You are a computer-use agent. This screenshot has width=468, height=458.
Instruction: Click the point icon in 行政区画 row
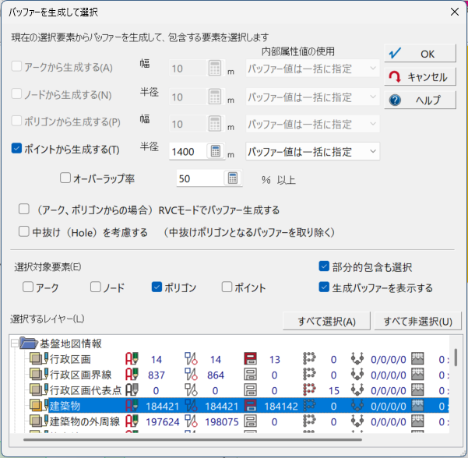[309, 359]
